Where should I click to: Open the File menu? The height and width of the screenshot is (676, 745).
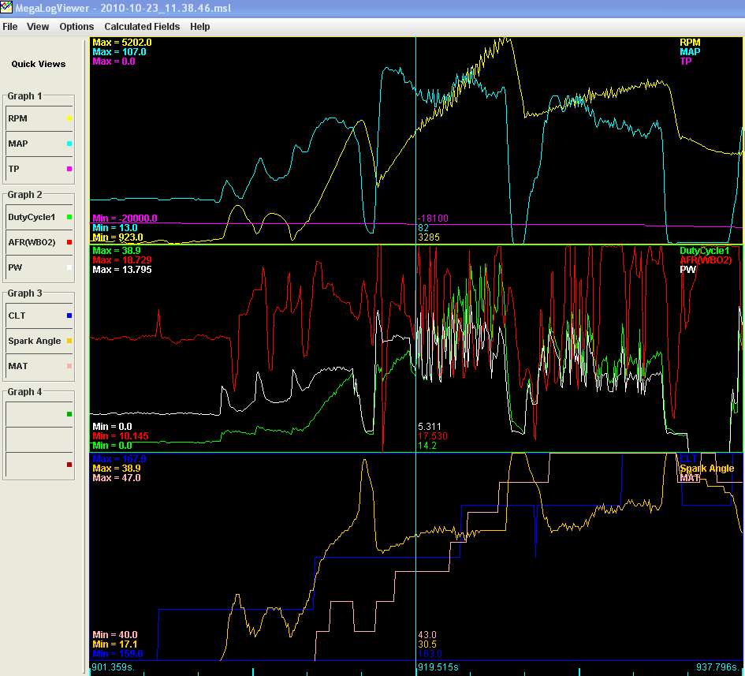(x=10, y=26)
